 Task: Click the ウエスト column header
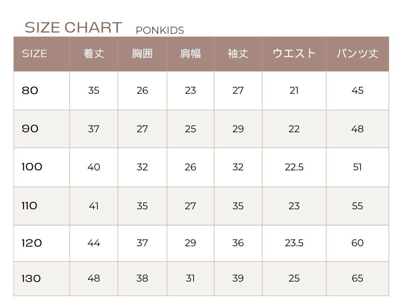click(x=294, y=54)
